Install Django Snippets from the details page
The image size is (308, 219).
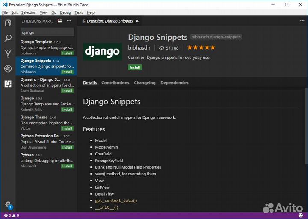pyautogui.click(x=135, y=67)
